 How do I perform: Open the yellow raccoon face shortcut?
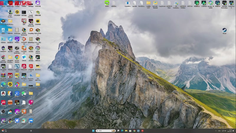17,76
